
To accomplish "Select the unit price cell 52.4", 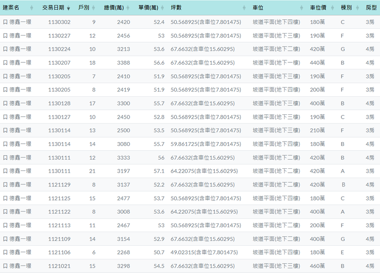I will (159, 22).
